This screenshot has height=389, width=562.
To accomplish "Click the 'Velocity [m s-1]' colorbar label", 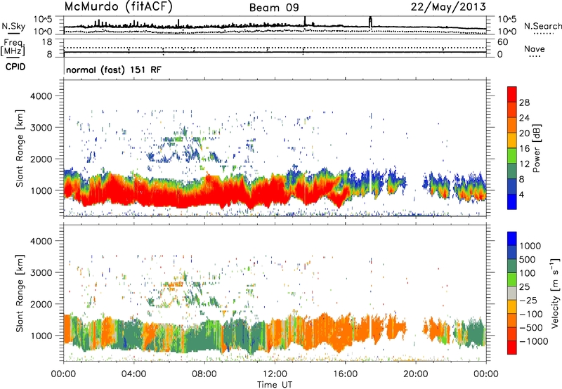I will click(x=555, y=293).
